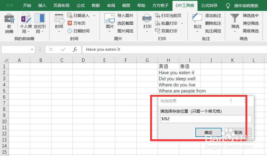Screen dimensions: 267x156
Task: Click the 打印 printer icon
Action: point(147,18)
